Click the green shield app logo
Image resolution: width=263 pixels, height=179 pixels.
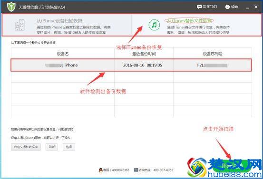[11, 7]
